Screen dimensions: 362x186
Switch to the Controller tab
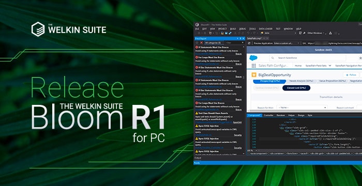pyautogui.click(x=268, y=115)
